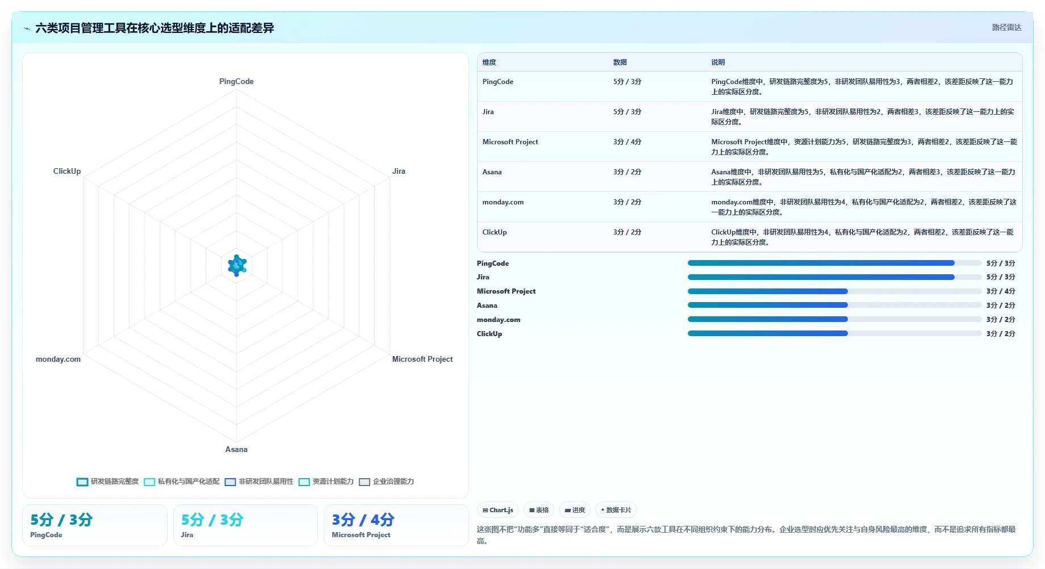This screenshot has width=1045, height=569.
Task: Click the monday.com progress bar
Action: (834, 319)
